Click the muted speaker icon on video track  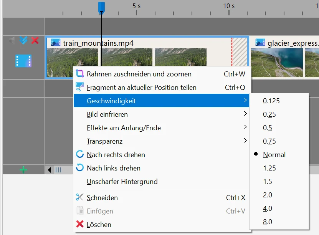tap(12, 40)
